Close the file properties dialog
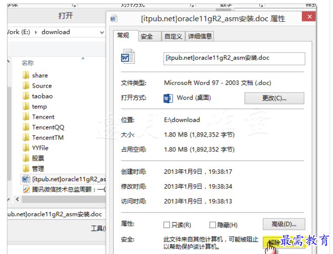 309,16
